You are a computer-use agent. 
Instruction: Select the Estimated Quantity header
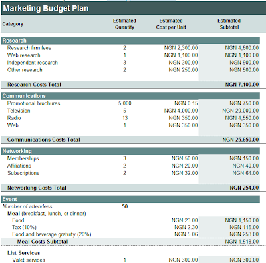point(124,24)
